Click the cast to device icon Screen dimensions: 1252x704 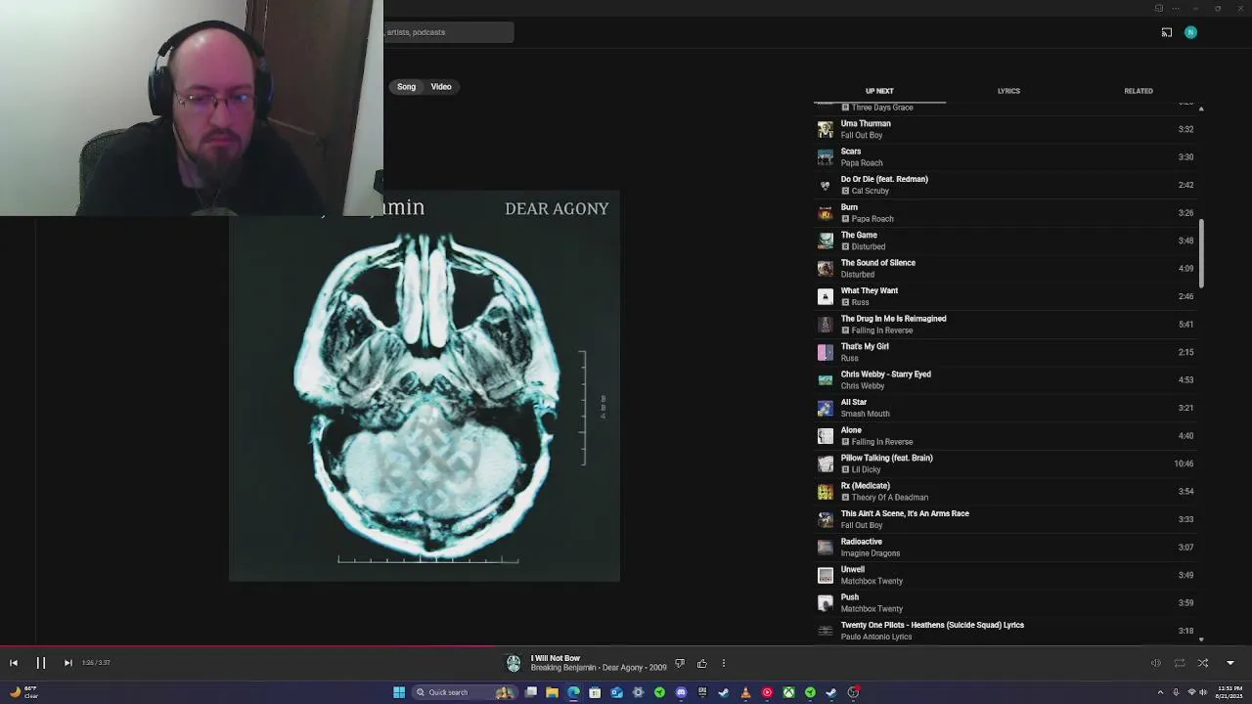point(1167,32)
